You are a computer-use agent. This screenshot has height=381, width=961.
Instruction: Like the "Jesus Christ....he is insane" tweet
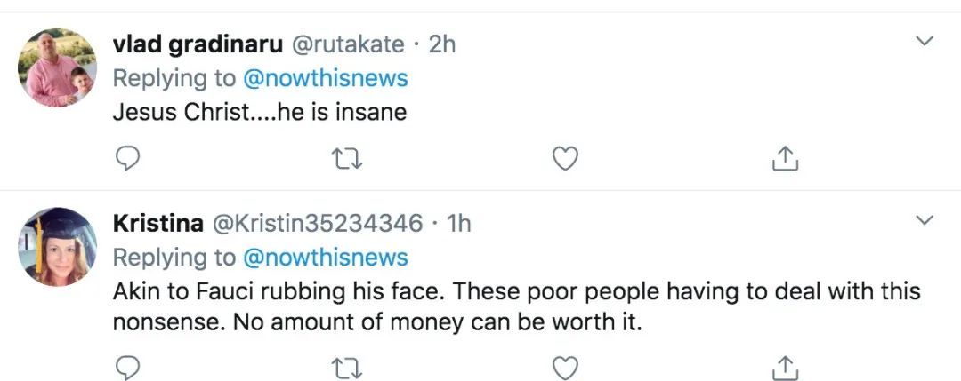(x=565, y=159)
